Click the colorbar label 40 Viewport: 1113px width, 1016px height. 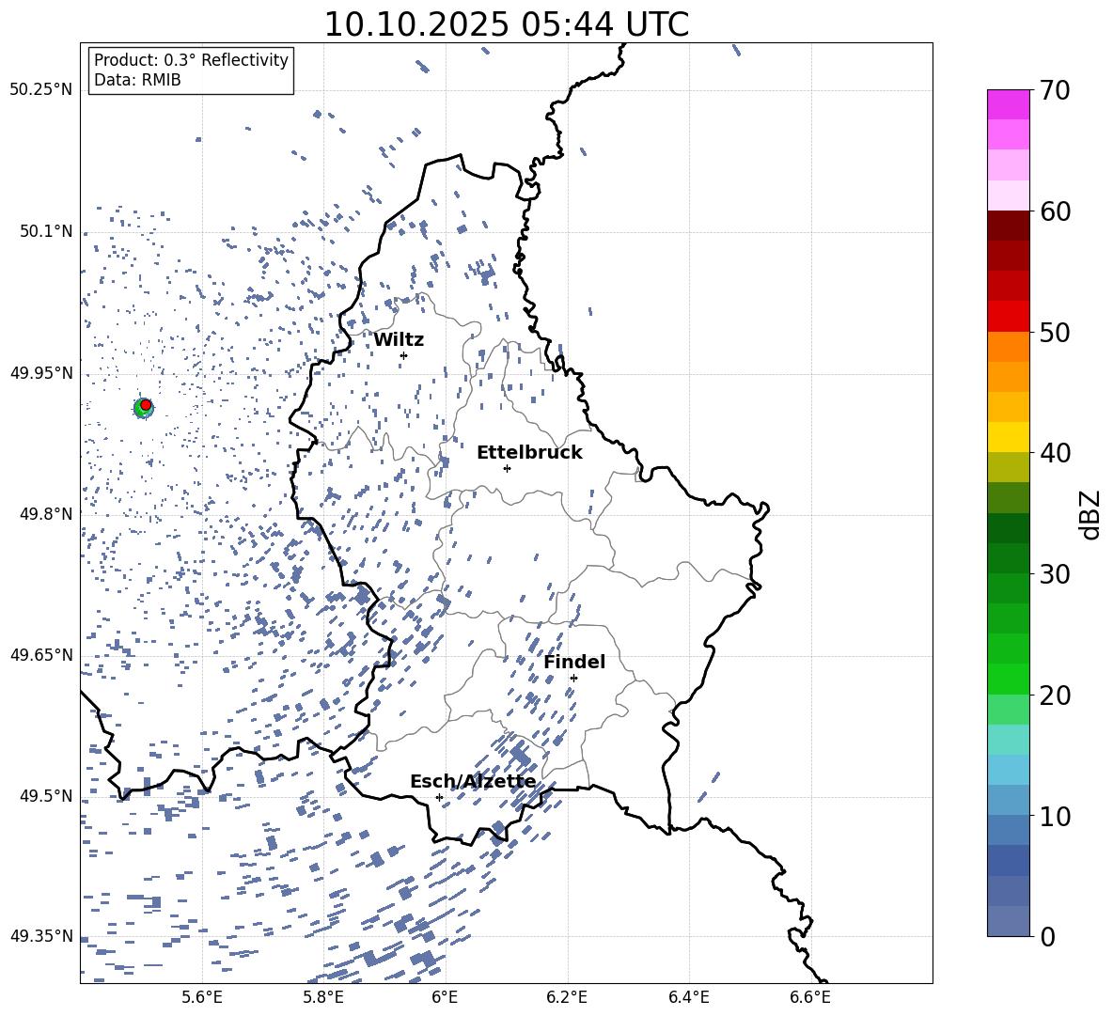[x=1055, y=453]
